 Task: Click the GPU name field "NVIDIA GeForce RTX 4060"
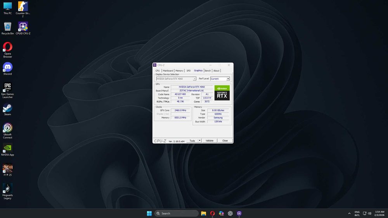point(192,87)
